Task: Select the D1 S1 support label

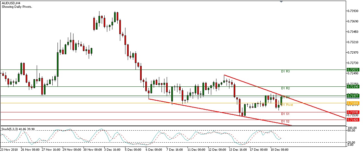Action: 285,114
